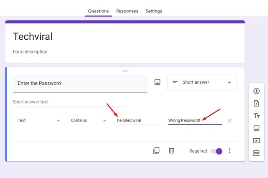Add a section from sidebar
The width and height of the screenshot is (268, 178).
(256, 153)
